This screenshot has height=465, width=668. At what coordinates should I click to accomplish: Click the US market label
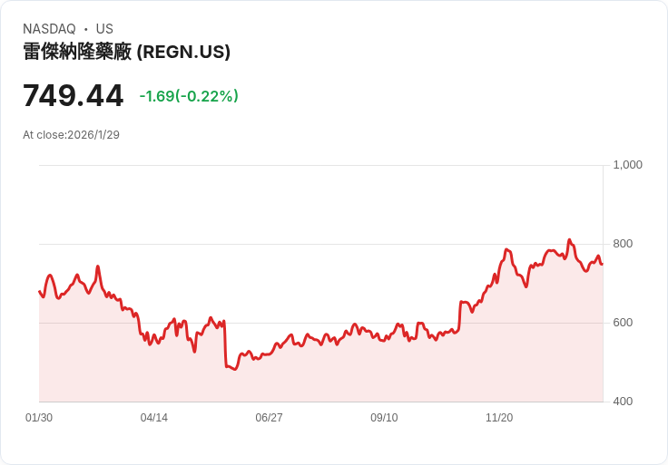[104, 29]
